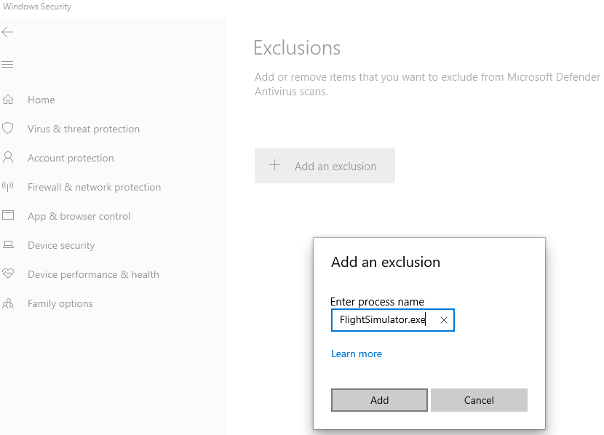Click the Home house icon
The width and height of the screenshot is (604, 435).
click(x=9, y=100)
